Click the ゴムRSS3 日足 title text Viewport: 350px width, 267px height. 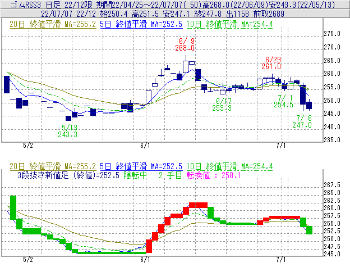36,4
